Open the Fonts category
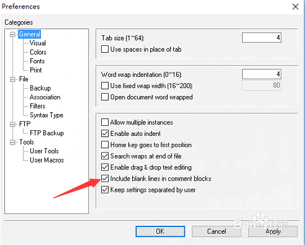The height and width of the screenshot is (245, 306). click(x=37, y=61)
